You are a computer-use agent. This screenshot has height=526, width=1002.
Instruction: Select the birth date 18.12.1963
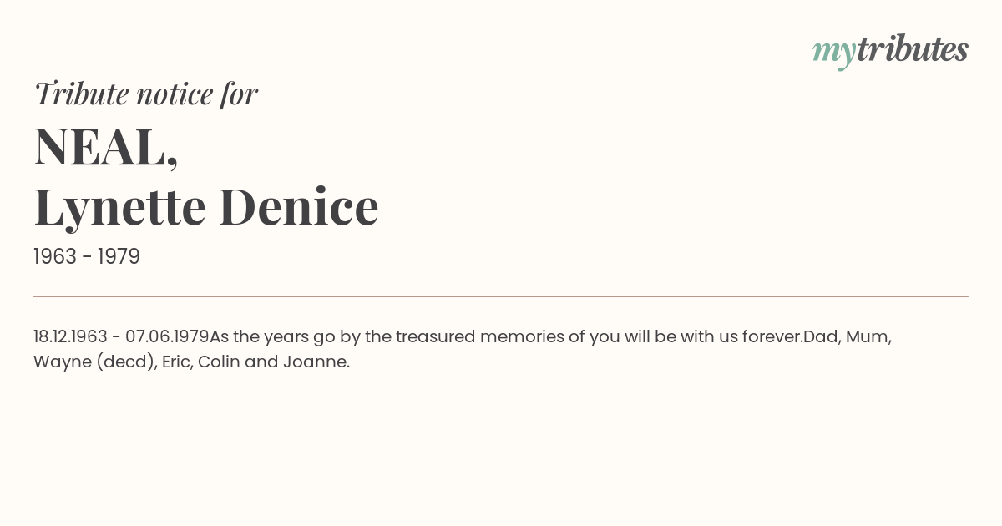pos(70,337)
